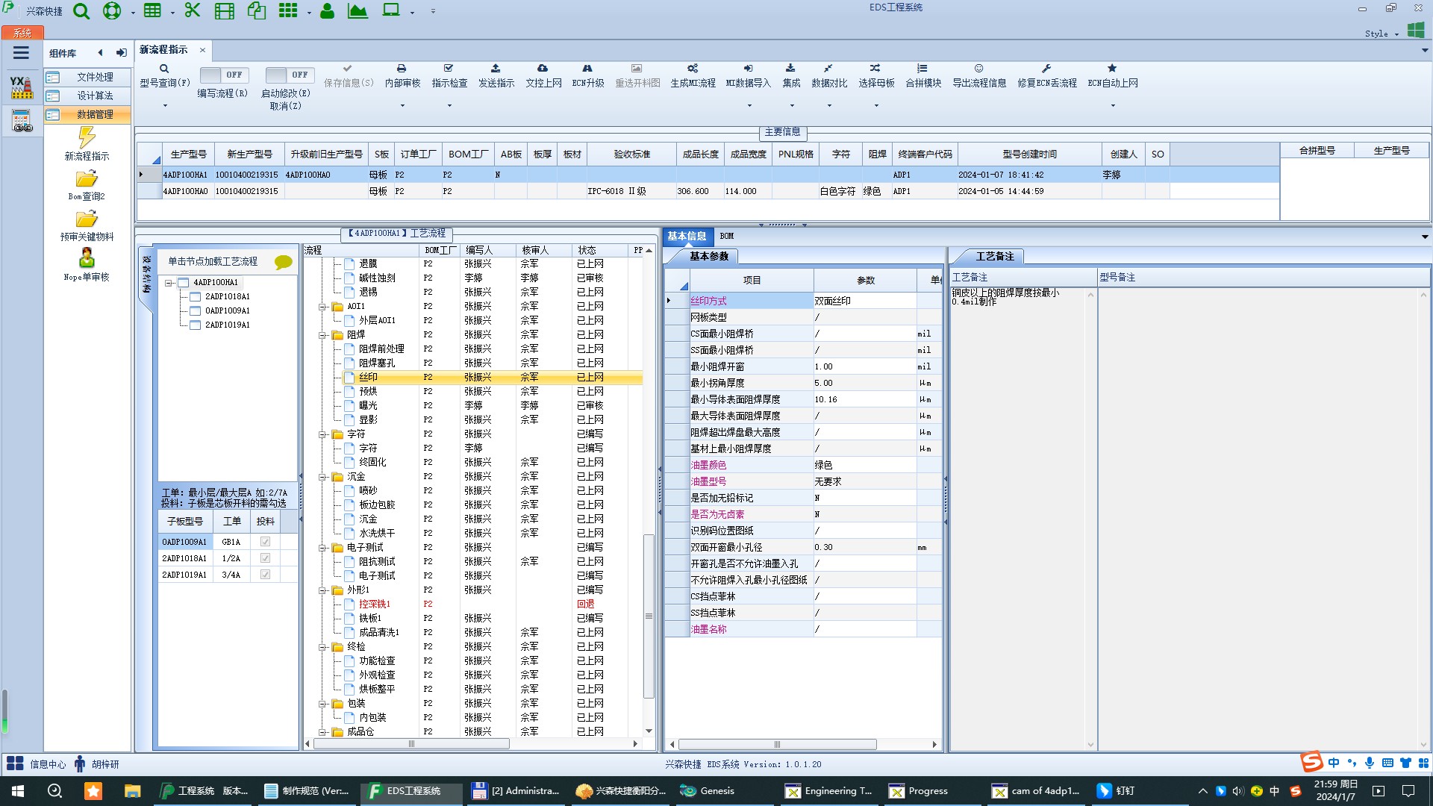Click the 内部审核 print icon
The width and height of the screenshot is (1433, 806).
(x=402, y=69)
